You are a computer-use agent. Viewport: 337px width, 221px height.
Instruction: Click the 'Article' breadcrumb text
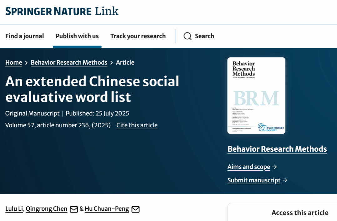tap(125, 62)
